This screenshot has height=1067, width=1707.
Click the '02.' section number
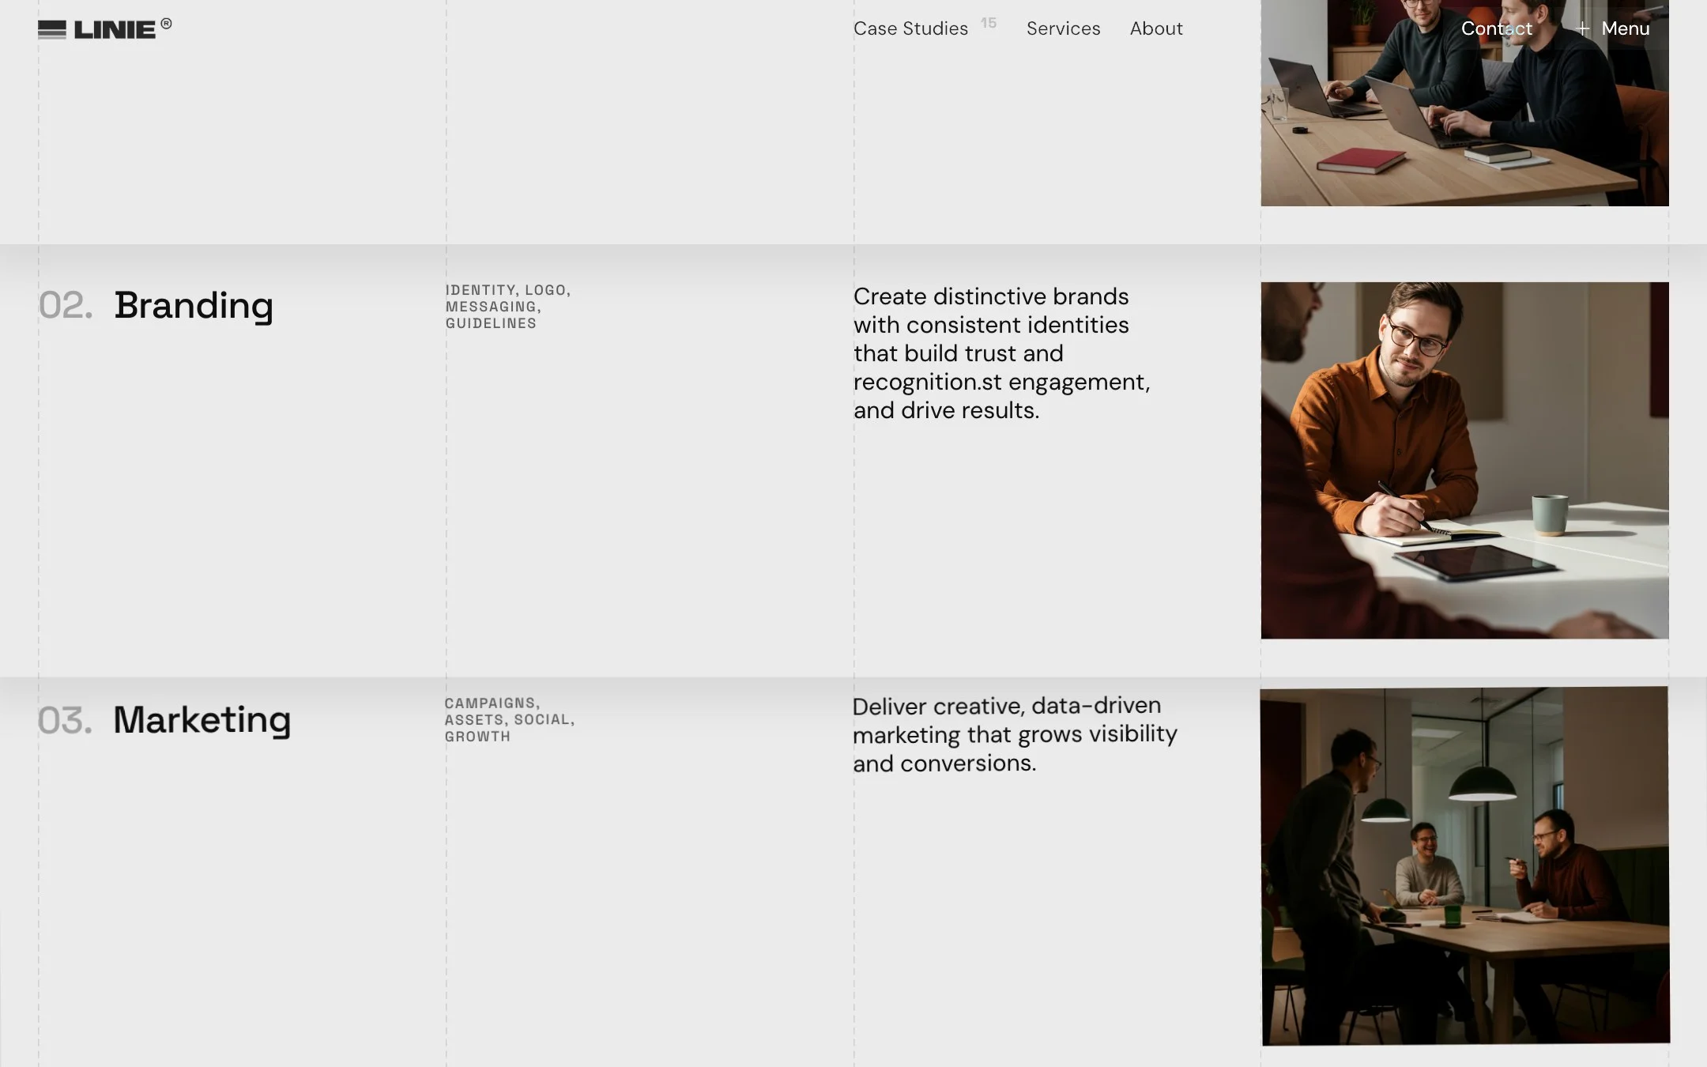[x=66, y=306]
